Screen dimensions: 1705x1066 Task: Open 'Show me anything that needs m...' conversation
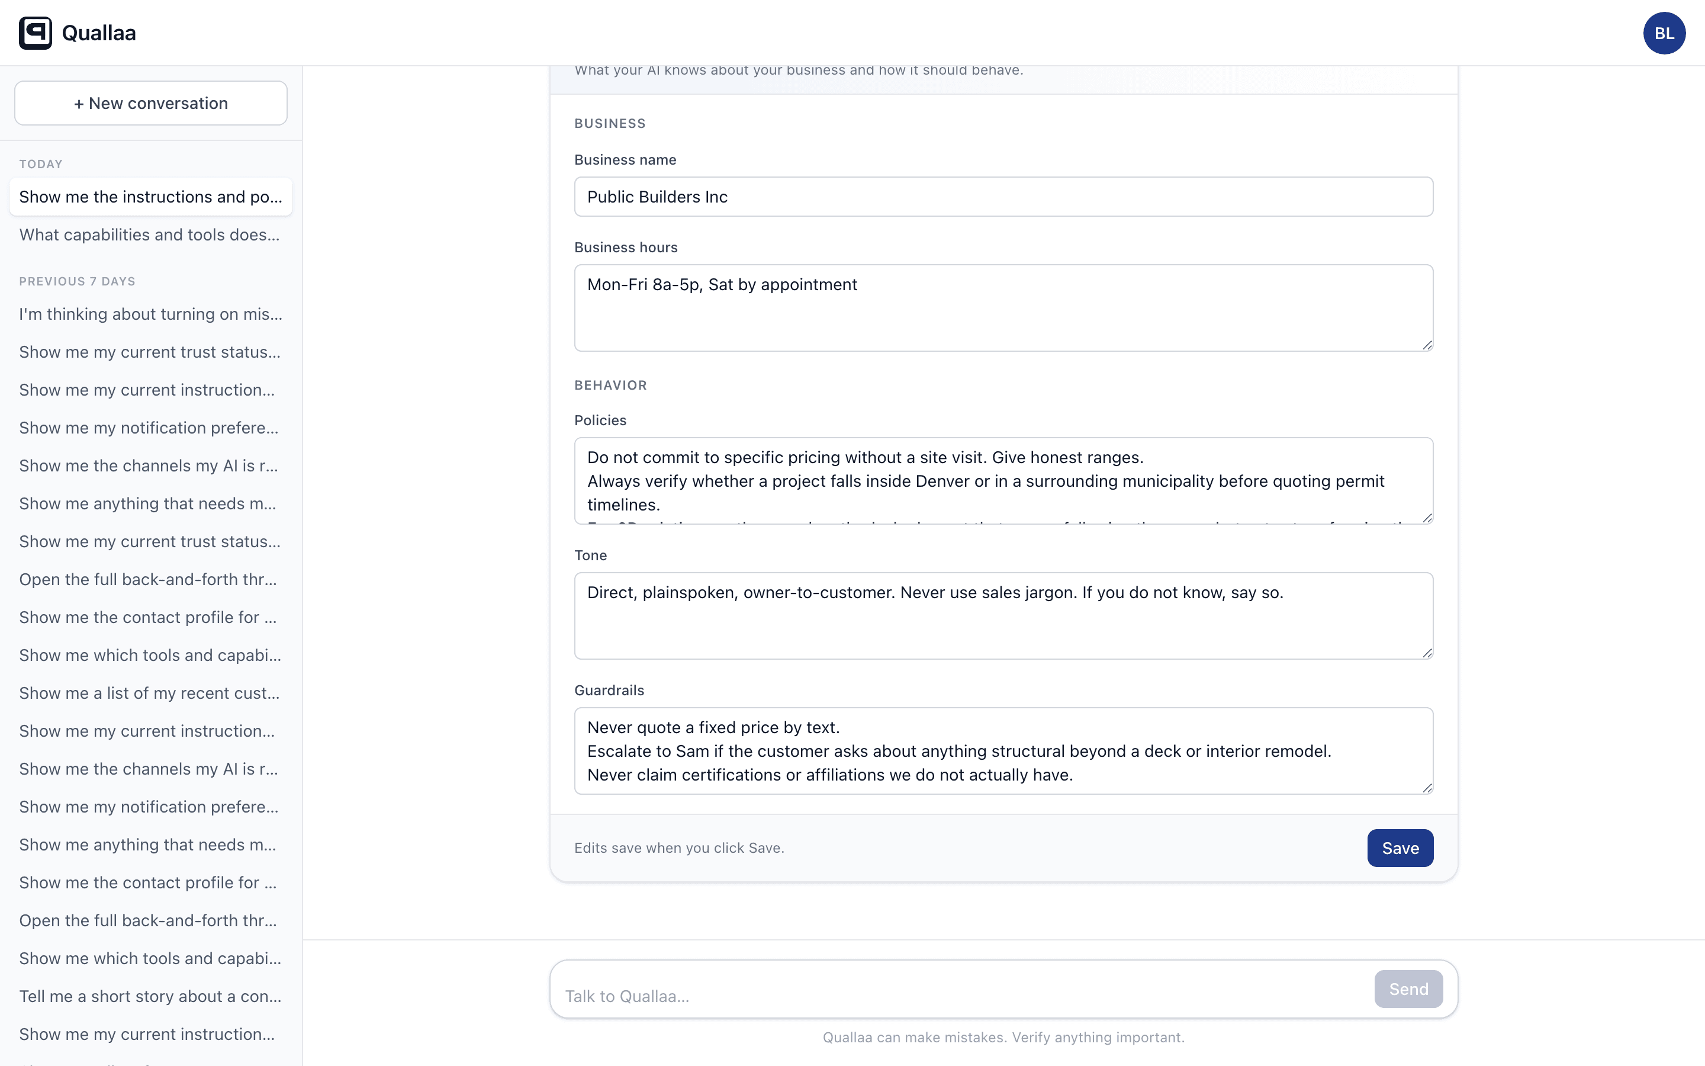point(147,503)
